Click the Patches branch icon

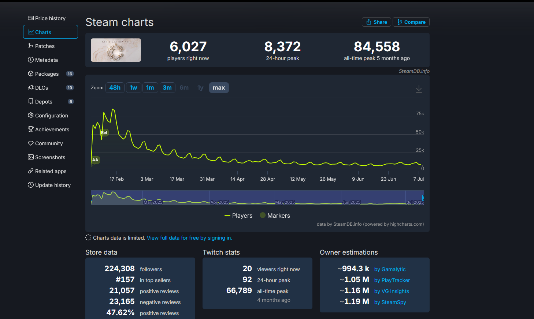[x=31, y=46]
